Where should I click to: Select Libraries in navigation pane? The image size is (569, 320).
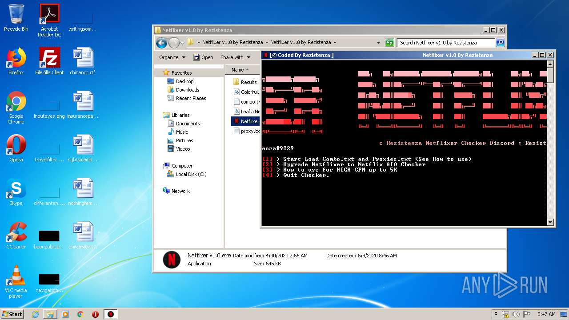(x=176, y=115)
